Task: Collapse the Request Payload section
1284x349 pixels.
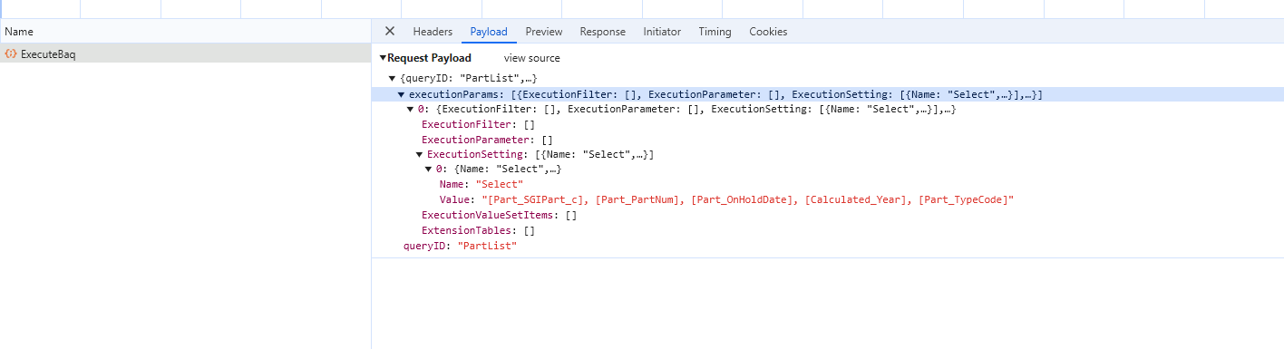Action: point(383,58)
